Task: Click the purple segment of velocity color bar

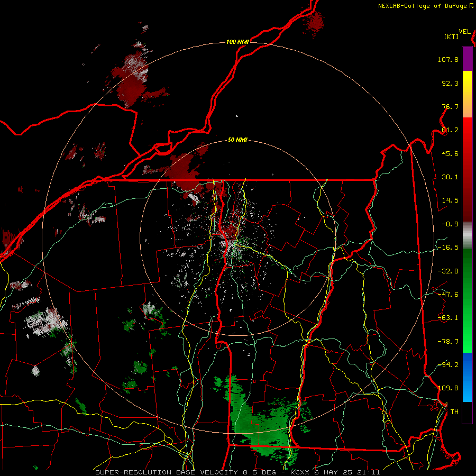Action: click(467, 59)
